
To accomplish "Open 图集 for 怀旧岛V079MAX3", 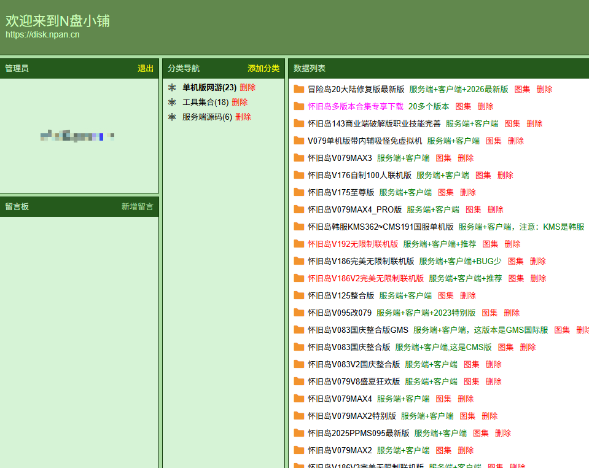I will [443, 158].
